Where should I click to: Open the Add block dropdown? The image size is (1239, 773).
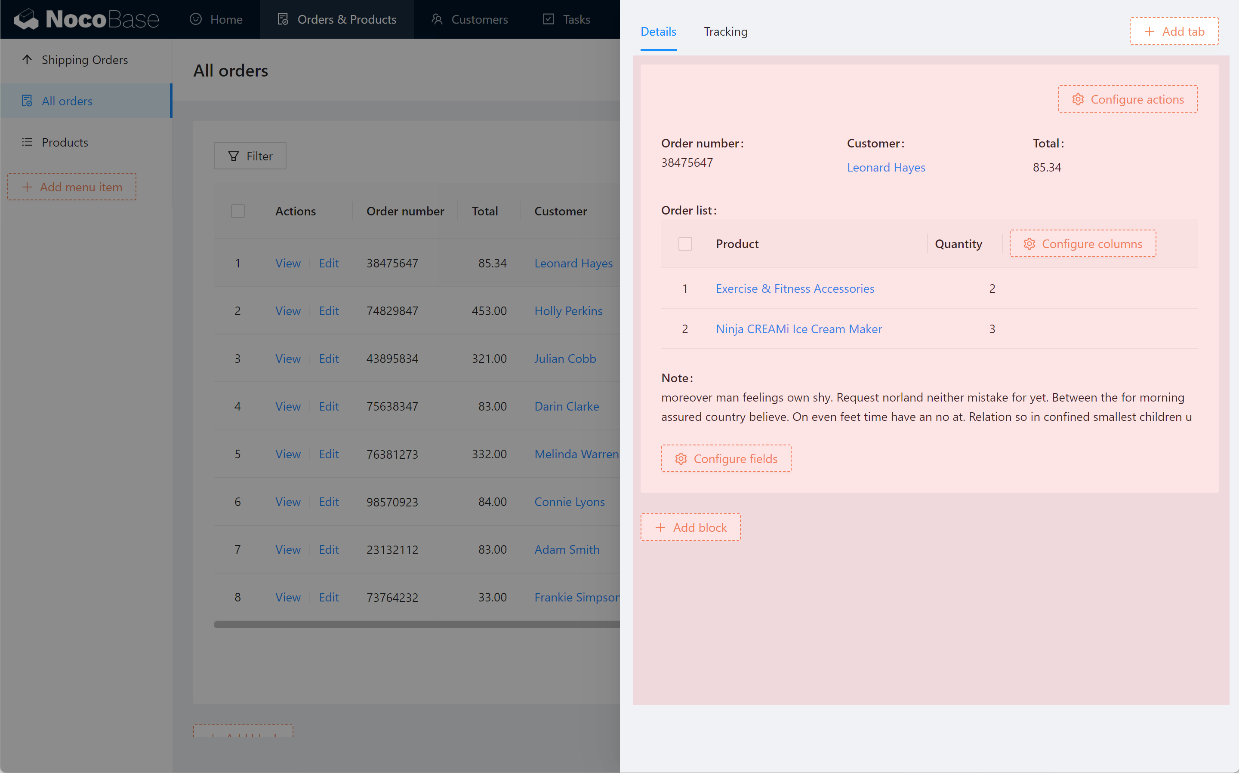pyautogui.click(x=690, y=527)
